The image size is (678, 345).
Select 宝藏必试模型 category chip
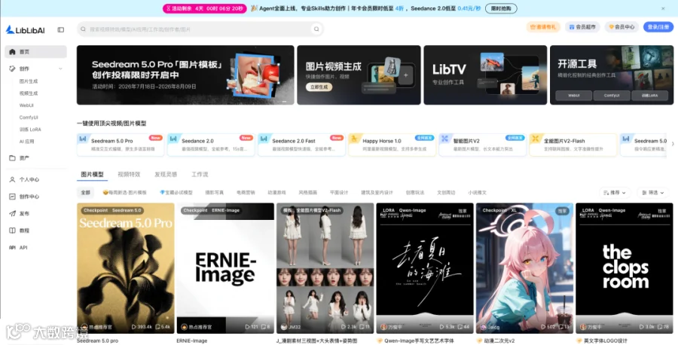click(176, 192)
